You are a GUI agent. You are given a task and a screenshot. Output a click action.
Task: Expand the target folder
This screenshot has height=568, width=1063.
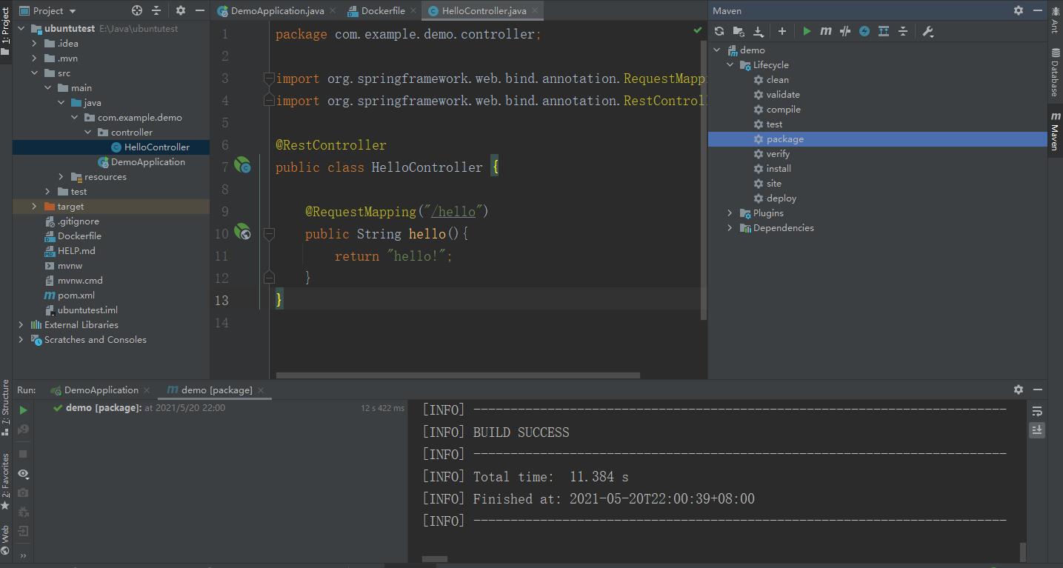click(x=34, y=207)
